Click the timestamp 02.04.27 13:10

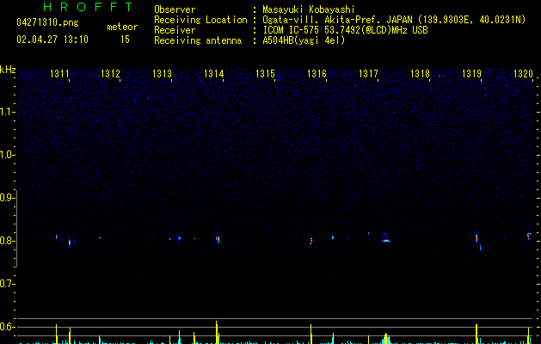coord(52,40)
